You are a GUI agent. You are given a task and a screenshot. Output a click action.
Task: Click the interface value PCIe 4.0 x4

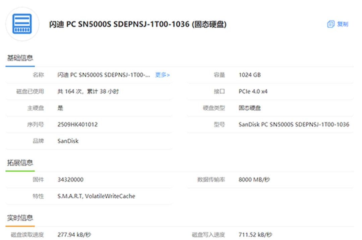point(253,91)
